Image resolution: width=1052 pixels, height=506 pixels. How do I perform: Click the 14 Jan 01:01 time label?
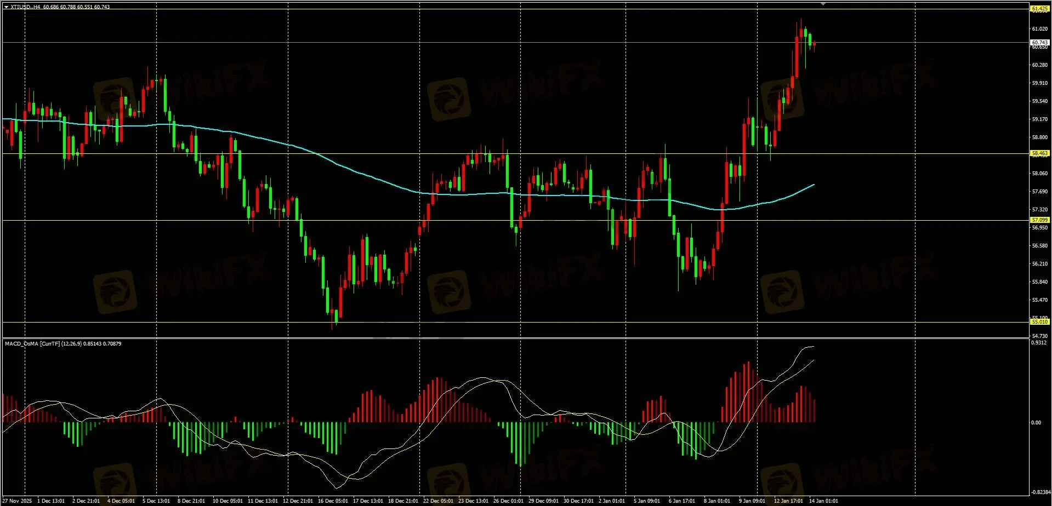click(823, 501)
